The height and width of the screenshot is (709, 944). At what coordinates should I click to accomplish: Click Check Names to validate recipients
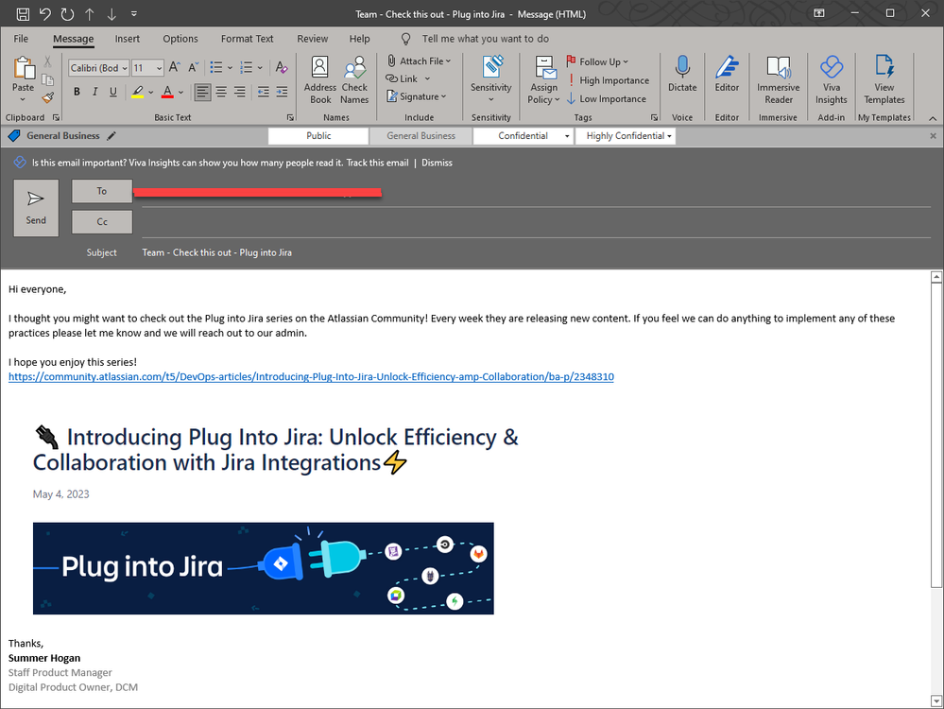(x=354, y=80)
